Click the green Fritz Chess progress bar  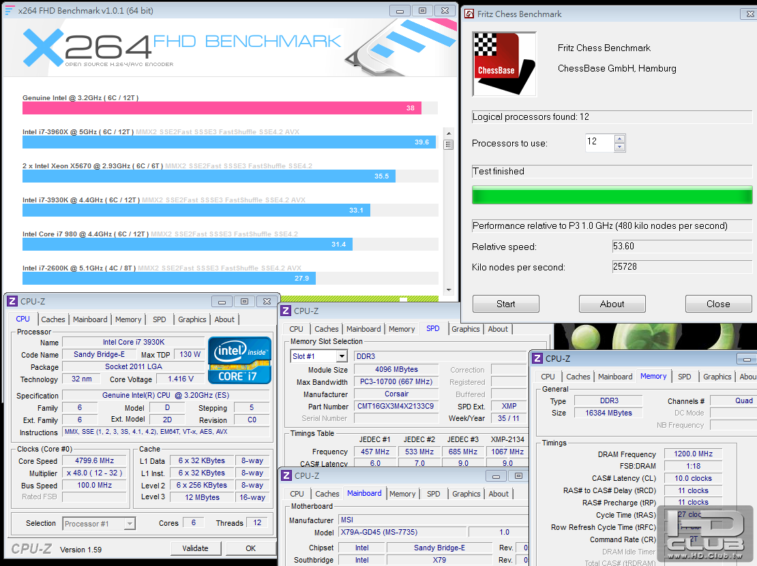click(x=612, y=195)
